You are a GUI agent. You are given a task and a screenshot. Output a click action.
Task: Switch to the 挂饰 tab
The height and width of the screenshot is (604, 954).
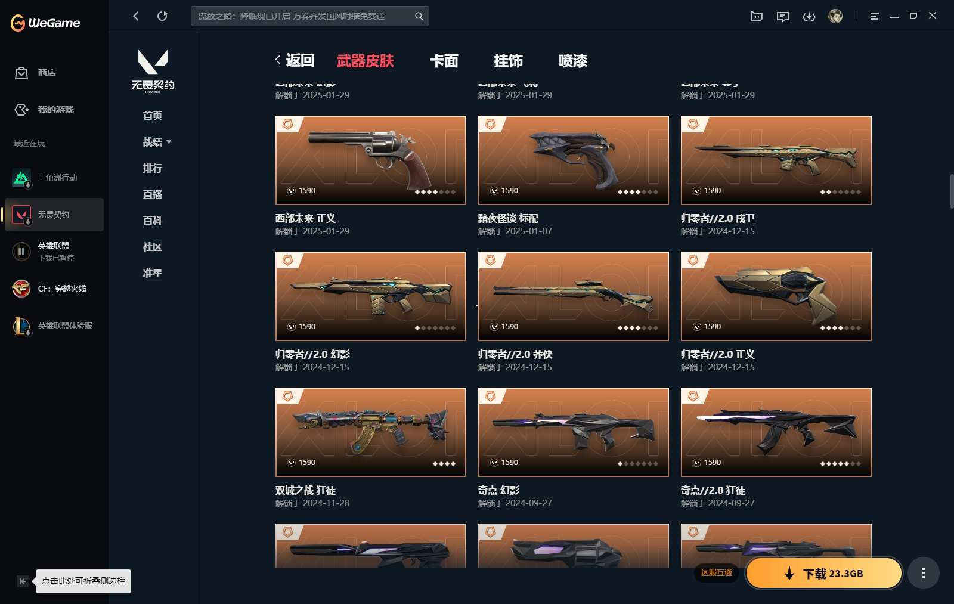pos(508,60)
